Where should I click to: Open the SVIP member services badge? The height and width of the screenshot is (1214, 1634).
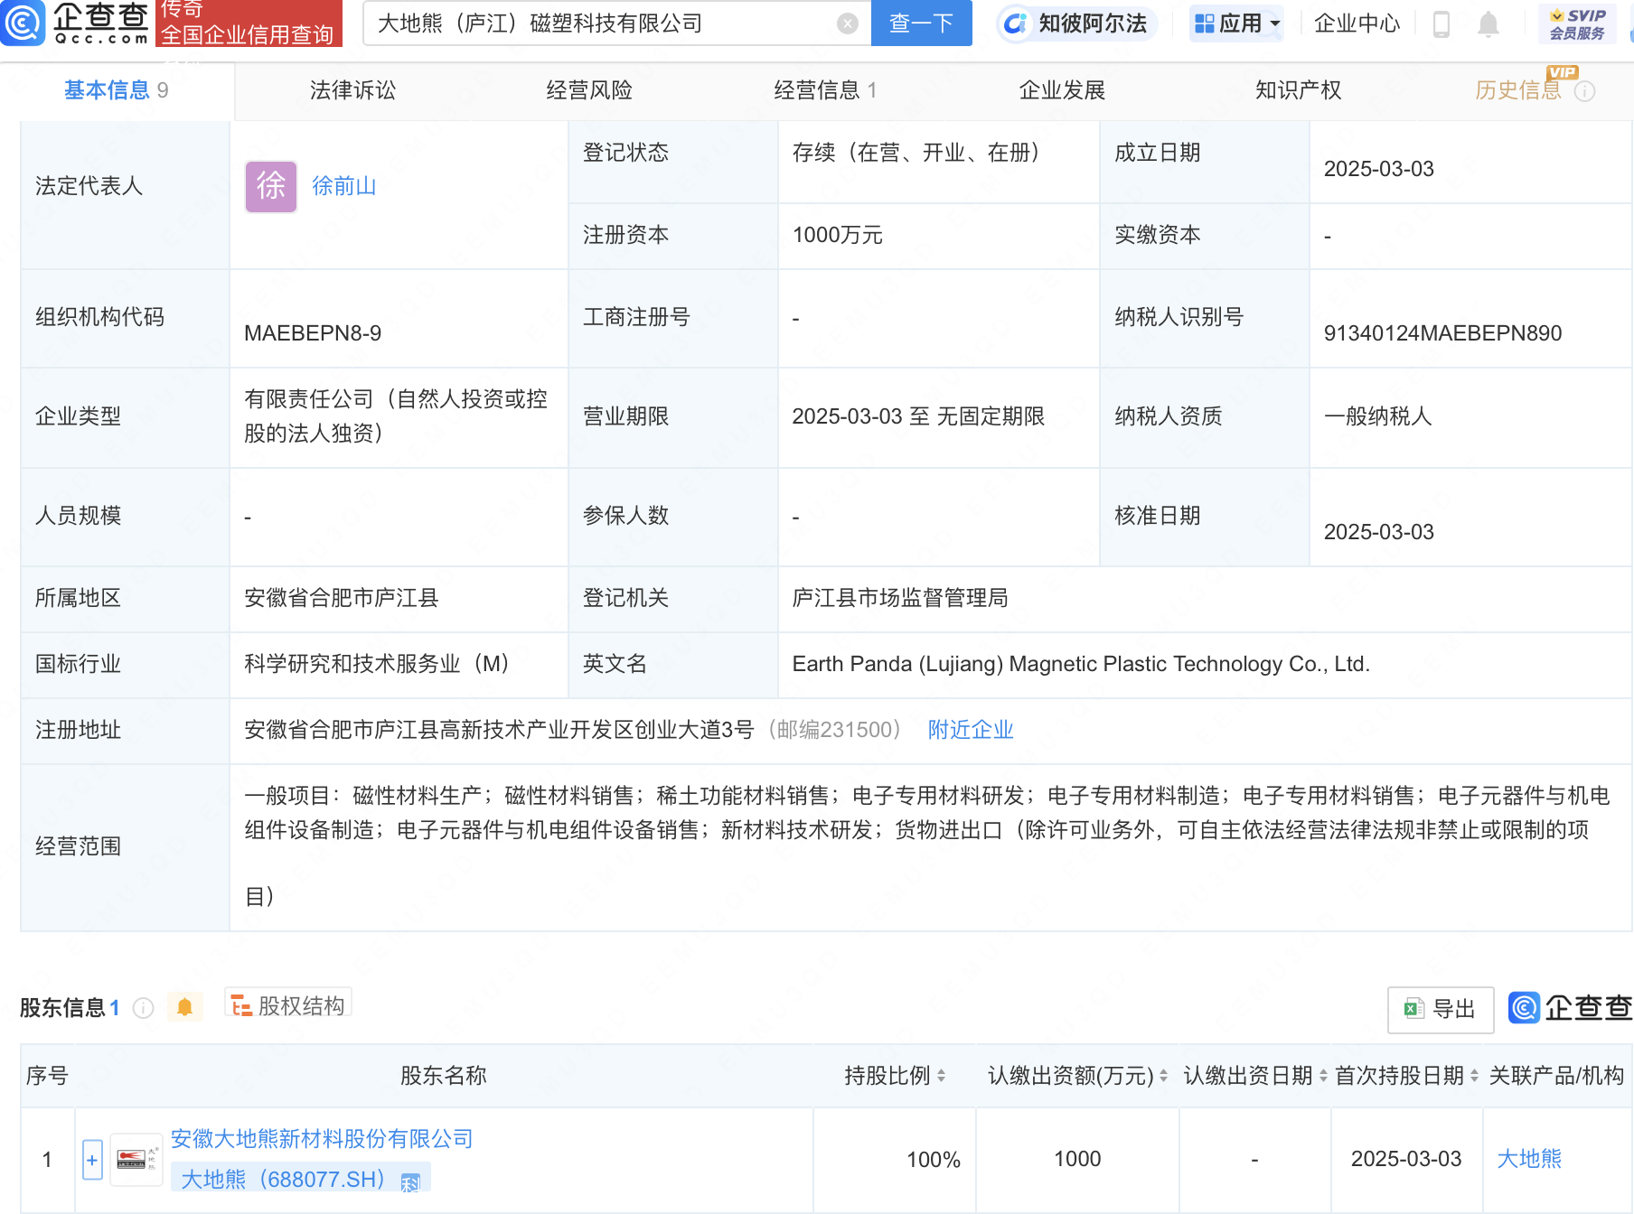pyautogui.click(x=1577, y=23)
